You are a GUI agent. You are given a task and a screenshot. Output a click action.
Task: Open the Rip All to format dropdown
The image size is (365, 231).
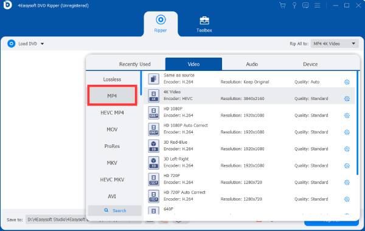(335, 44)
